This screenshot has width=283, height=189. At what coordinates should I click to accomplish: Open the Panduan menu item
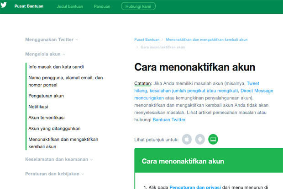[x=102, y=6]
